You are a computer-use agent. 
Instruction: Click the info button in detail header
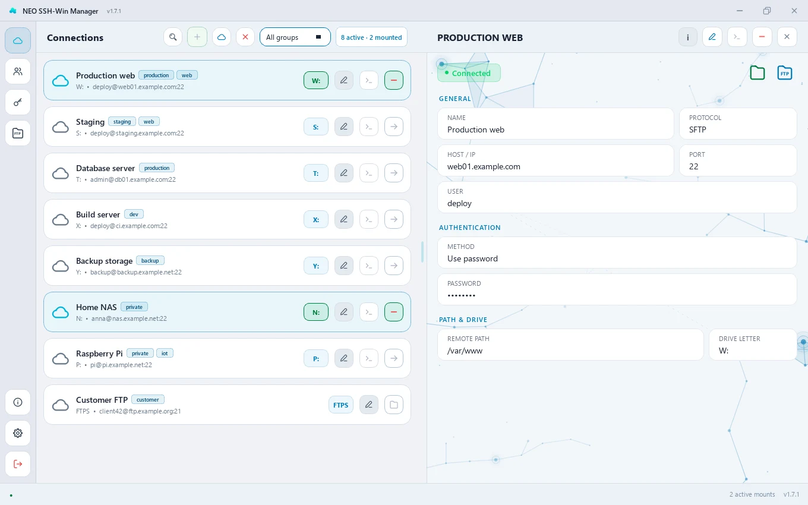[x=688, y=37]
